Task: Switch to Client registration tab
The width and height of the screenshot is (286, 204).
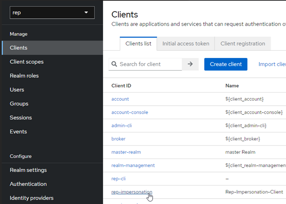Action: point(243,44)
